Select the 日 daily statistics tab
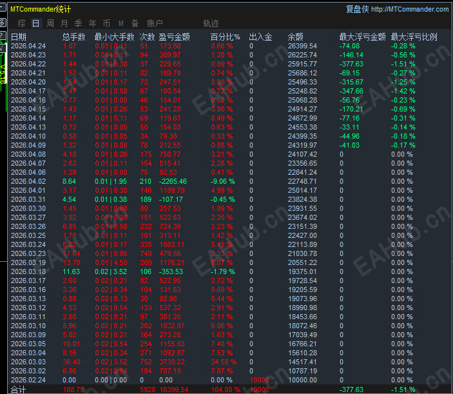 coord(36,23)
